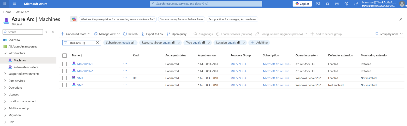
Task: Click Add to service group
Action: [x=326, y=34]
